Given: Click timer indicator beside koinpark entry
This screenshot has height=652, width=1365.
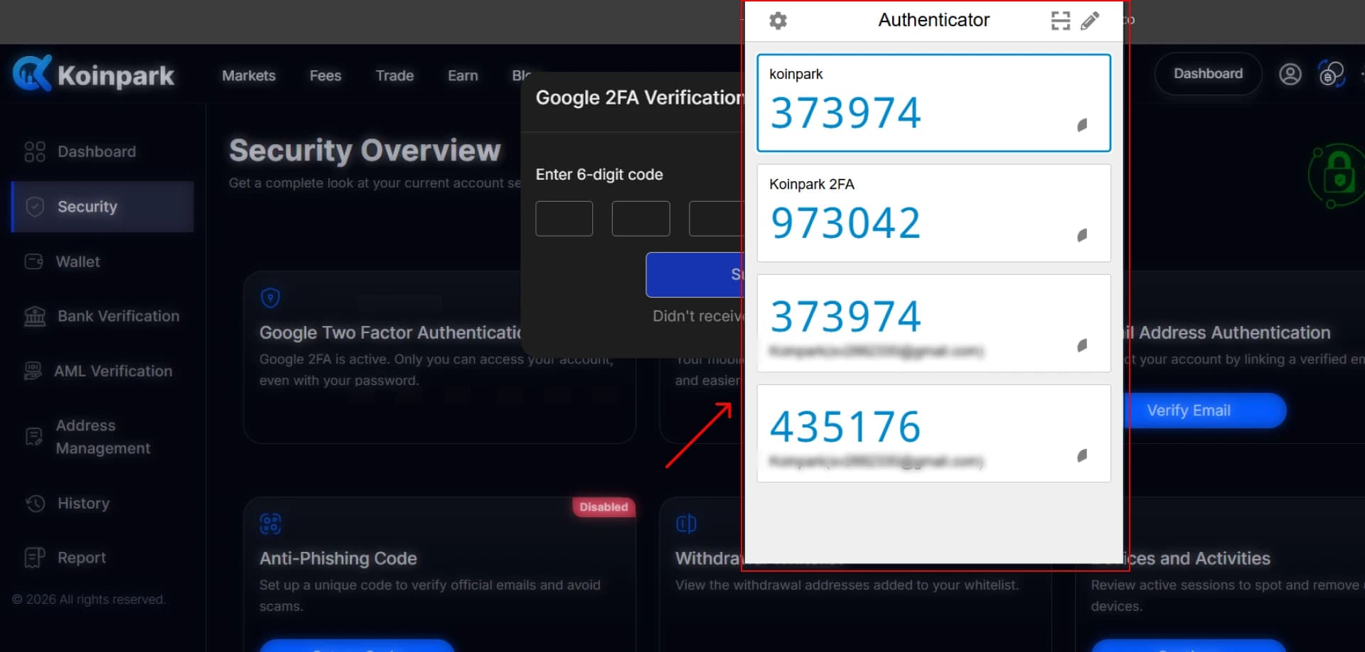Looking at the screenshot, I should pyautogui.click(x=1082, y=125).
